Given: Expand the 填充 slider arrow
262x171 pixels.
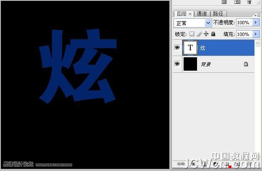Looking at the screenshot, I should coord(256,34).
